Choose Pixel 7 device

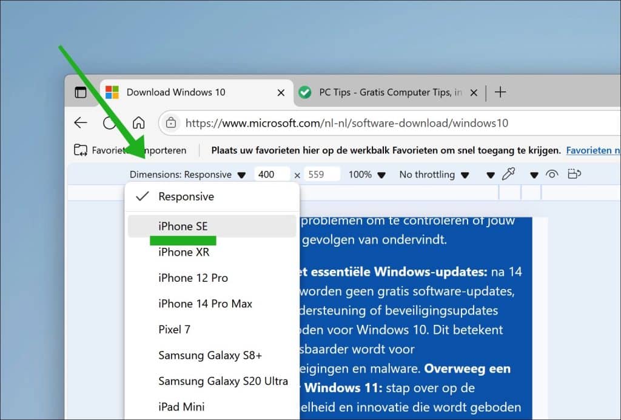[x=212, y=329]
